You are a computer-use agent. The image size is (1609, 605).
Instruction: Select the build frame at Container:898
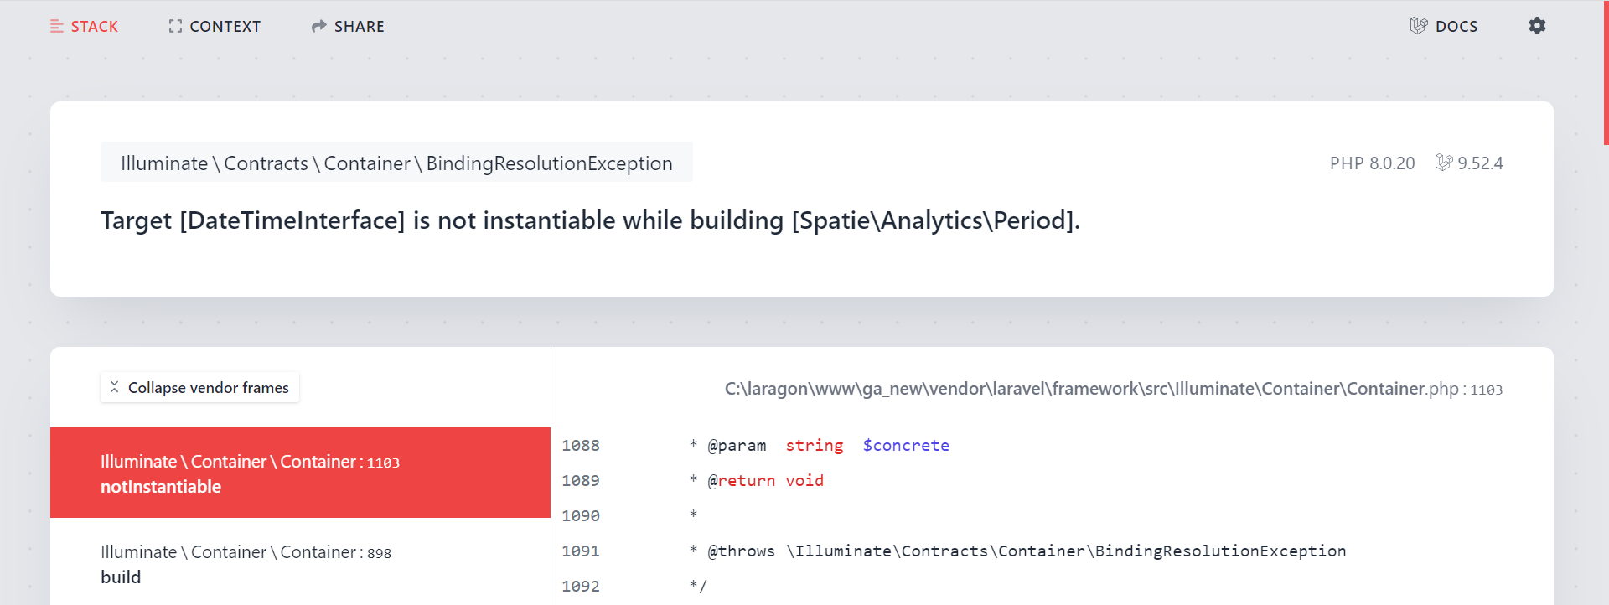[300, 563]
